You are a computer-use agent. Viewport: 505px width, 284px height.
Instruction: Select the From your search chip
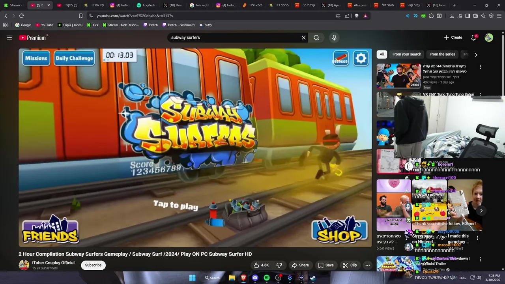[x=407, y=54]
